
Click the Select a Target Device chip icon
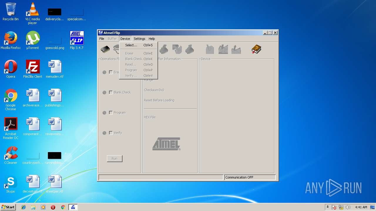(x=105, y=49)
